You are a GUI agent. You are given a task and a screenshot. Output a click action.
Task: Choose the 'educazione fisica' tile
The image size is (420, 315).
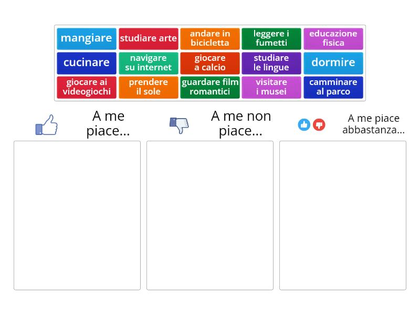[x=333, y=38]
